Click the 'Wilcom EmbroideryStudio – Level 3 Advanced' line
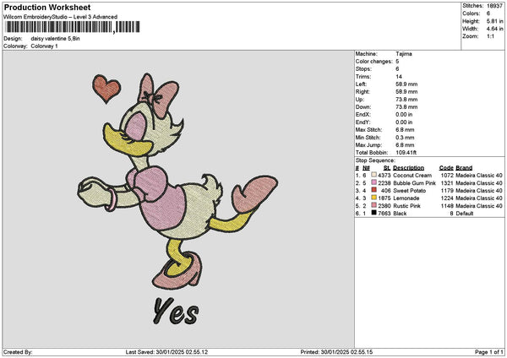Viewport: 507px width, 358px height. point(61,17)
